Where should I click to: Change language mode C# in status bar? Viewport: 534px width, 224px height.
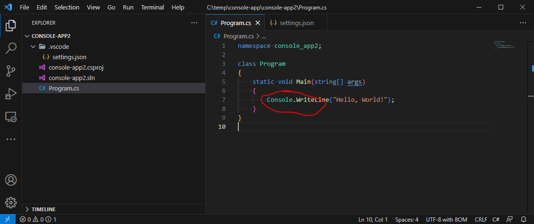(496, 220)
